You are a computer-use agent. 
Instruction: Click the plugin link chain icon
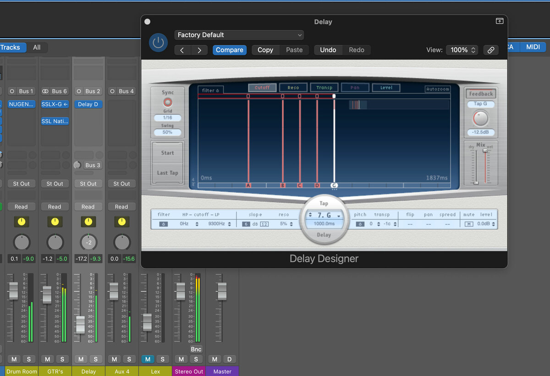[x=490, y=50]
